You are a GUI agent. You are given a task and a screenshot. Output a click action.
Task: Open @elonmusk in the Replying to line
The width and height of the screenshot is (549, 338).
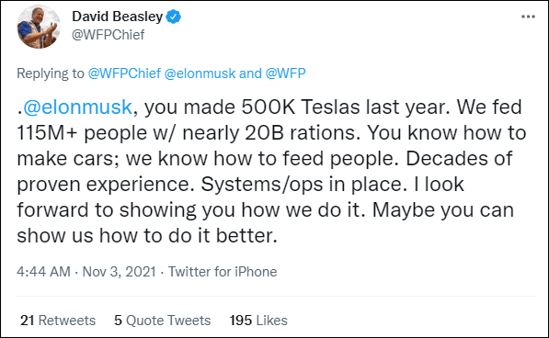(x=200, y=73)
